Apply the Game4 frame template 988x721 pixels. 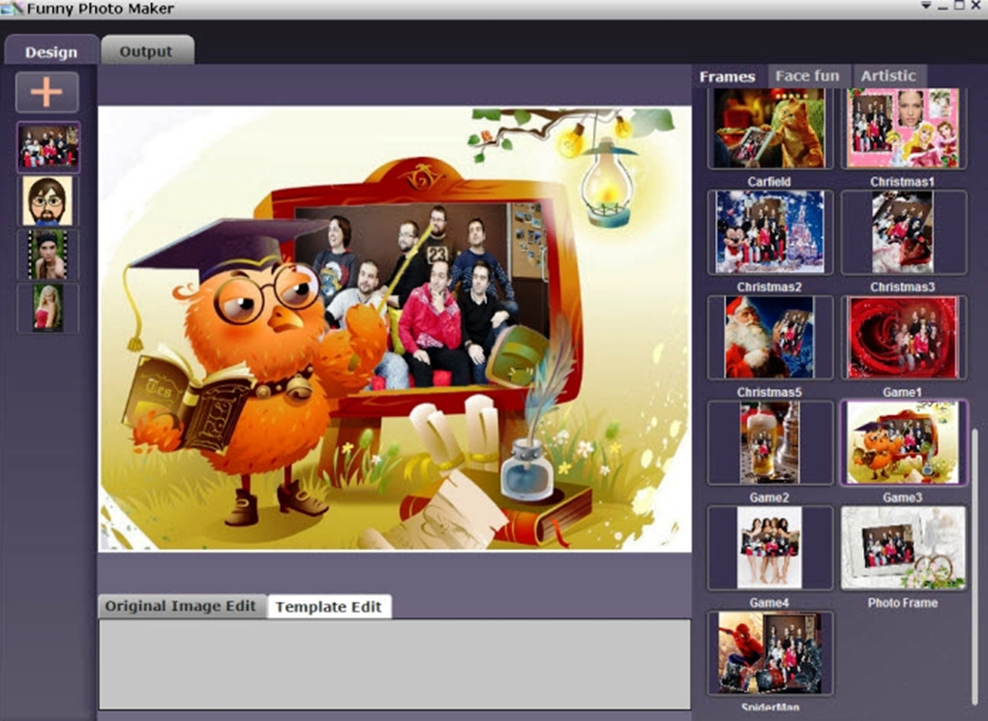(x=770, y=548)
